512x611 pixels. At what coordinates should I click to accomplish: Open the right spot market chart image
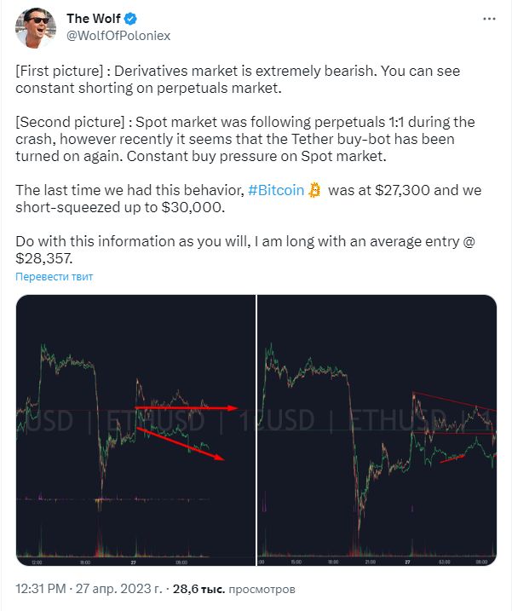(x=377, y=430)
